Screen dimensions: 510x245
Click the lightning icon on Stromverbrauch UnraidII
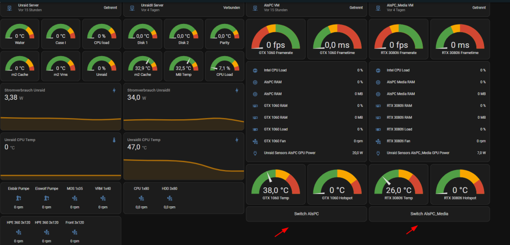[237, 90]
